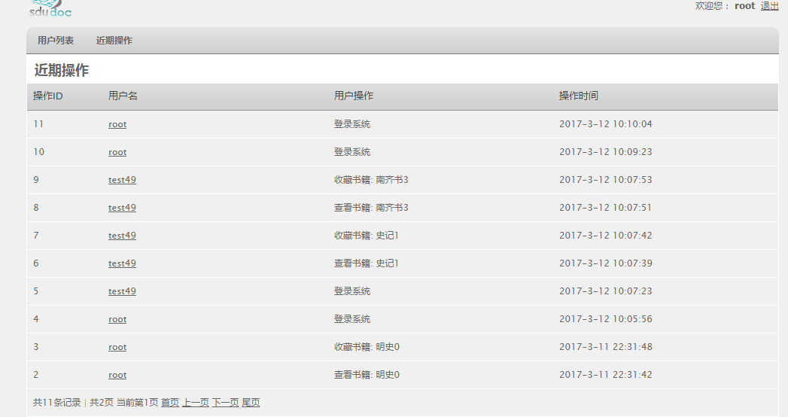Select timestamp 2017-3-12 10:07:23

(606, 291)
